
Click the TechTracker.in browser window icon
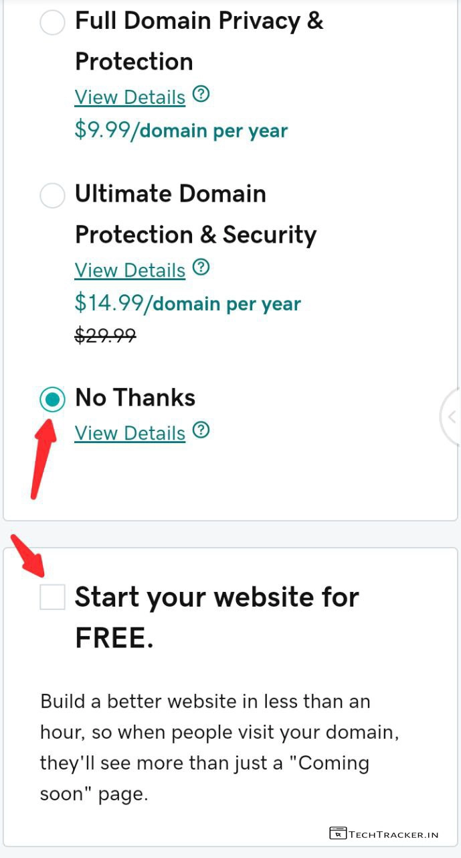coord(338,834)
